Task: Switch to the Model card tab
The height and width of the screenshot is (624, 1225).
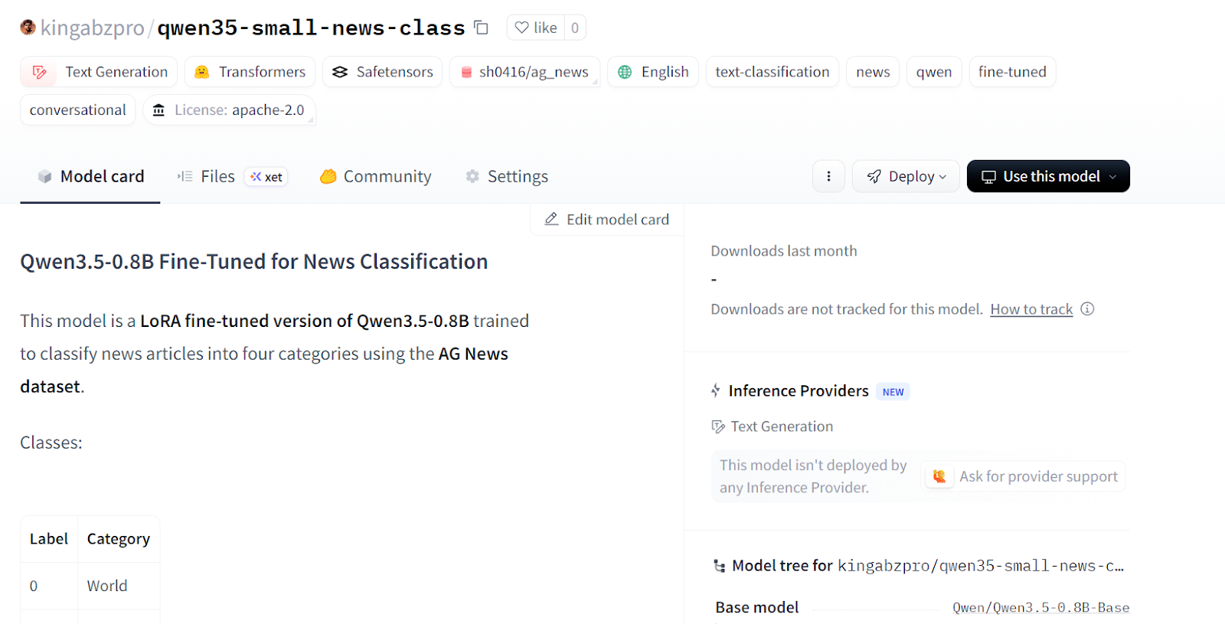Action: (90, 177)
